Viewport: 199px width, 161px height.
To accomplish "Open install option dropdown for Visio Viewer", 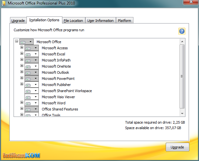I will (x=32, y=97).
